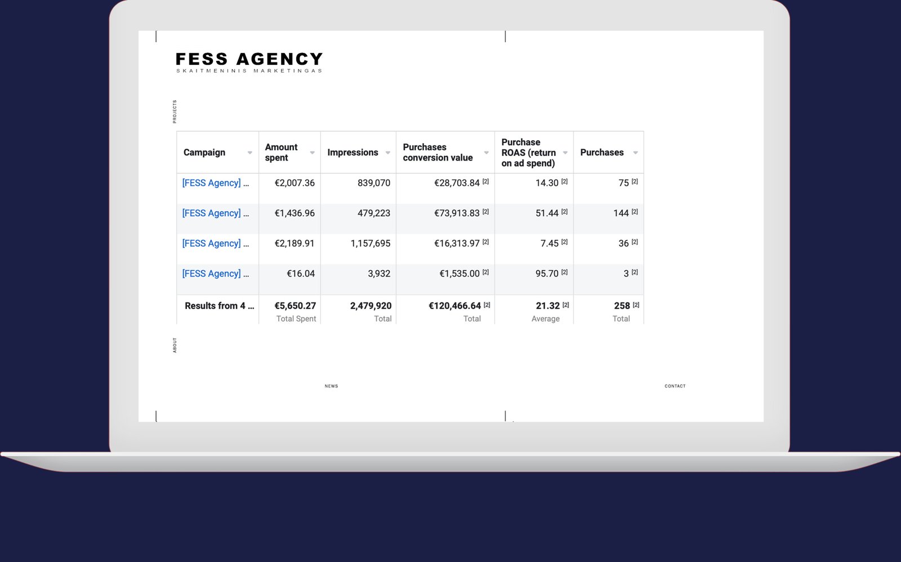Click the Purchase ROAS header text
The height and width of the screenshot is (562, 901).
(528, 153)
